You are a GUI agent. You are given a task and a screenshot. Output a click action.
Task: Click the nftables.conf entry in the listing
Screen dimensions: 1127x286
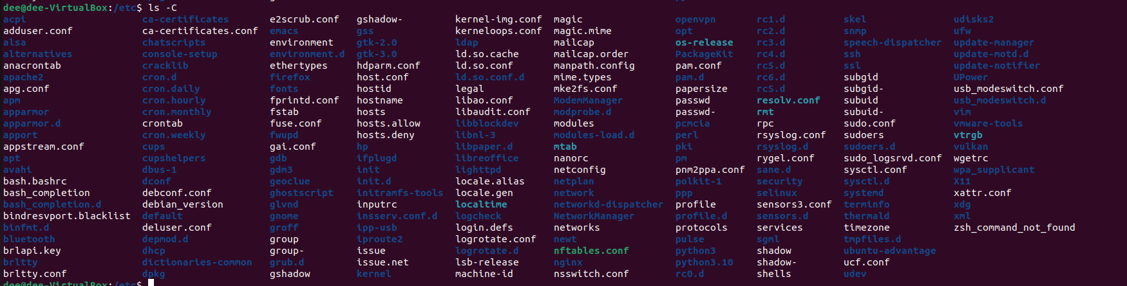(591, 251)
